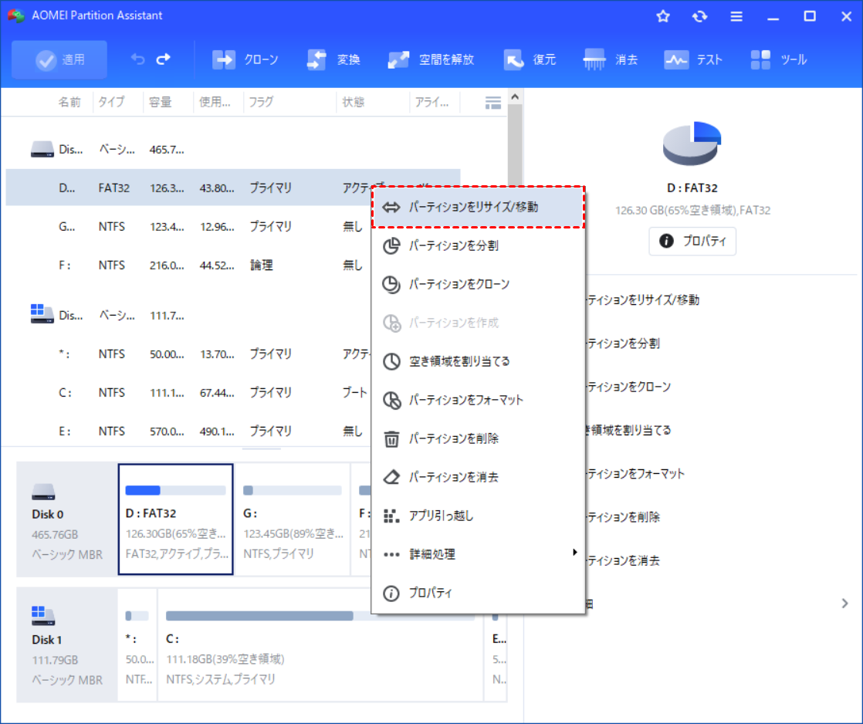Open the Tools (ツール) menu icon
This screenshot has height=724, width=863.
click(760, 60)
